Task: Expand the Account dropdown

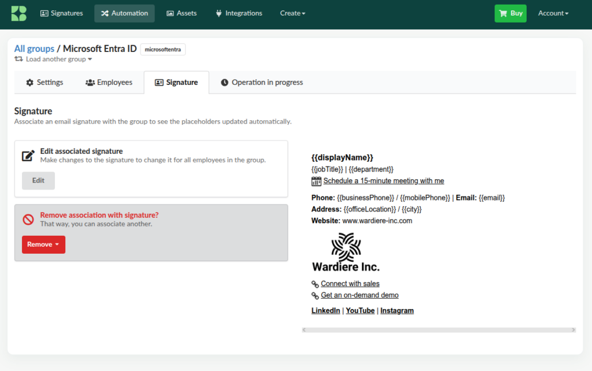Action: (x=553, y=13)
